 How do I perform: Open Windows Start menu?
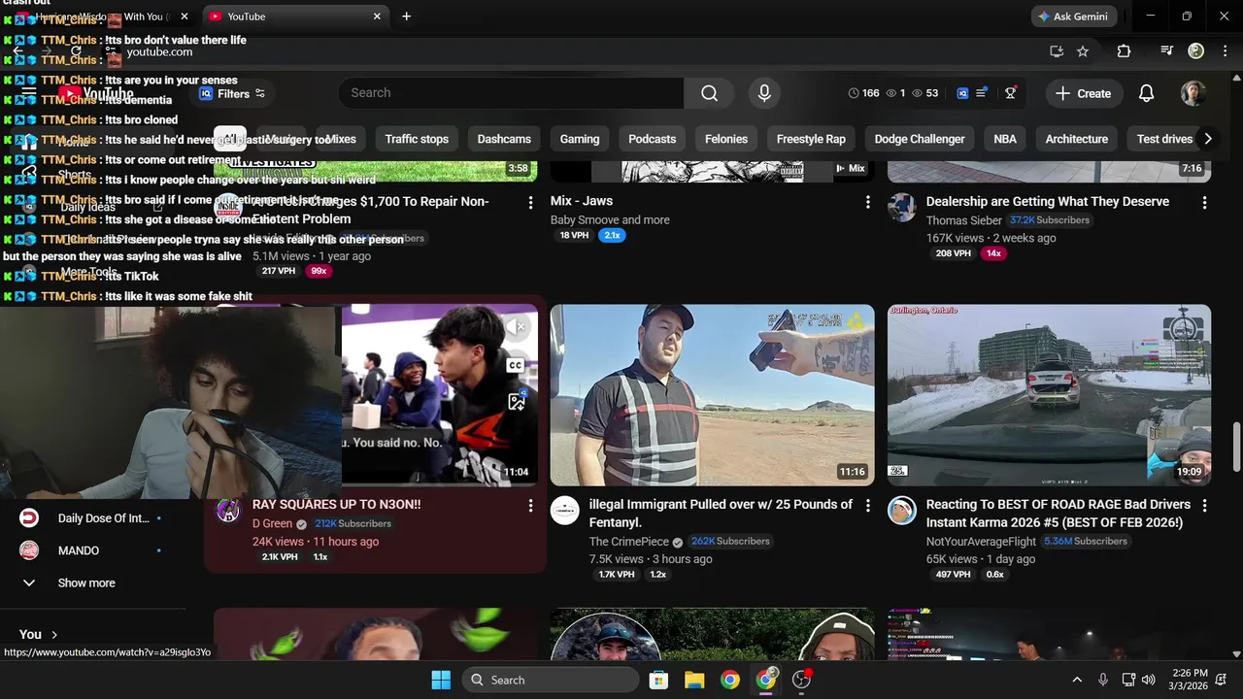pyautogui.click(x=440, y=680)
